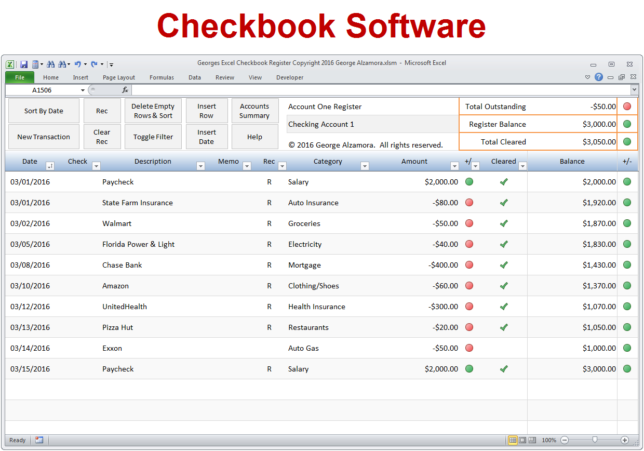Open the Formulas ribbon tab
This screenshot has width=644, height=451.
[162, 77]
